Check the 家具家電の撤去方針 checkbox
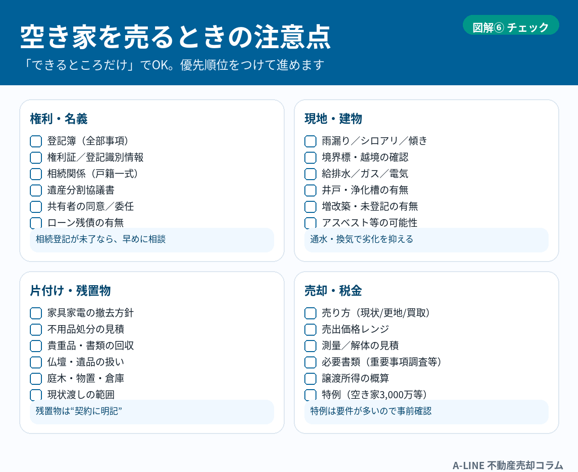Screen dimensions: 578x472 [36, 313]
